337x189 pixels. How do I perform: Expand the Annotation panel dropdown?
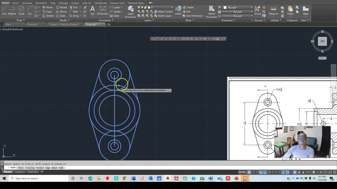click(106, 20)
